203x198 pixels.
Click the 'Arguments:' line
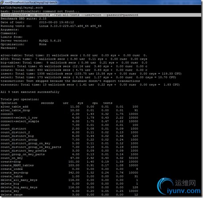point(10,30)
